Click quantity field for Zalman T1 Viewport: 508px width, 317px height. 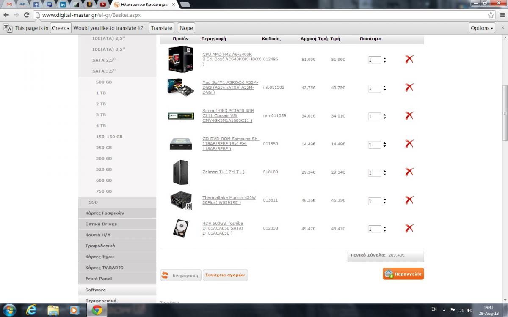375,173
